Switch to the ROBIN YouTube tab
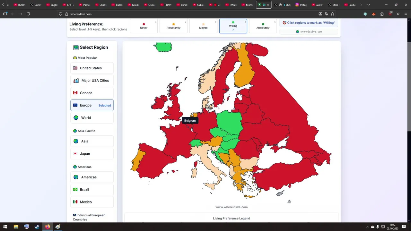Image resolution: width=411 pixels, height=231 pixels. [20, 5]
